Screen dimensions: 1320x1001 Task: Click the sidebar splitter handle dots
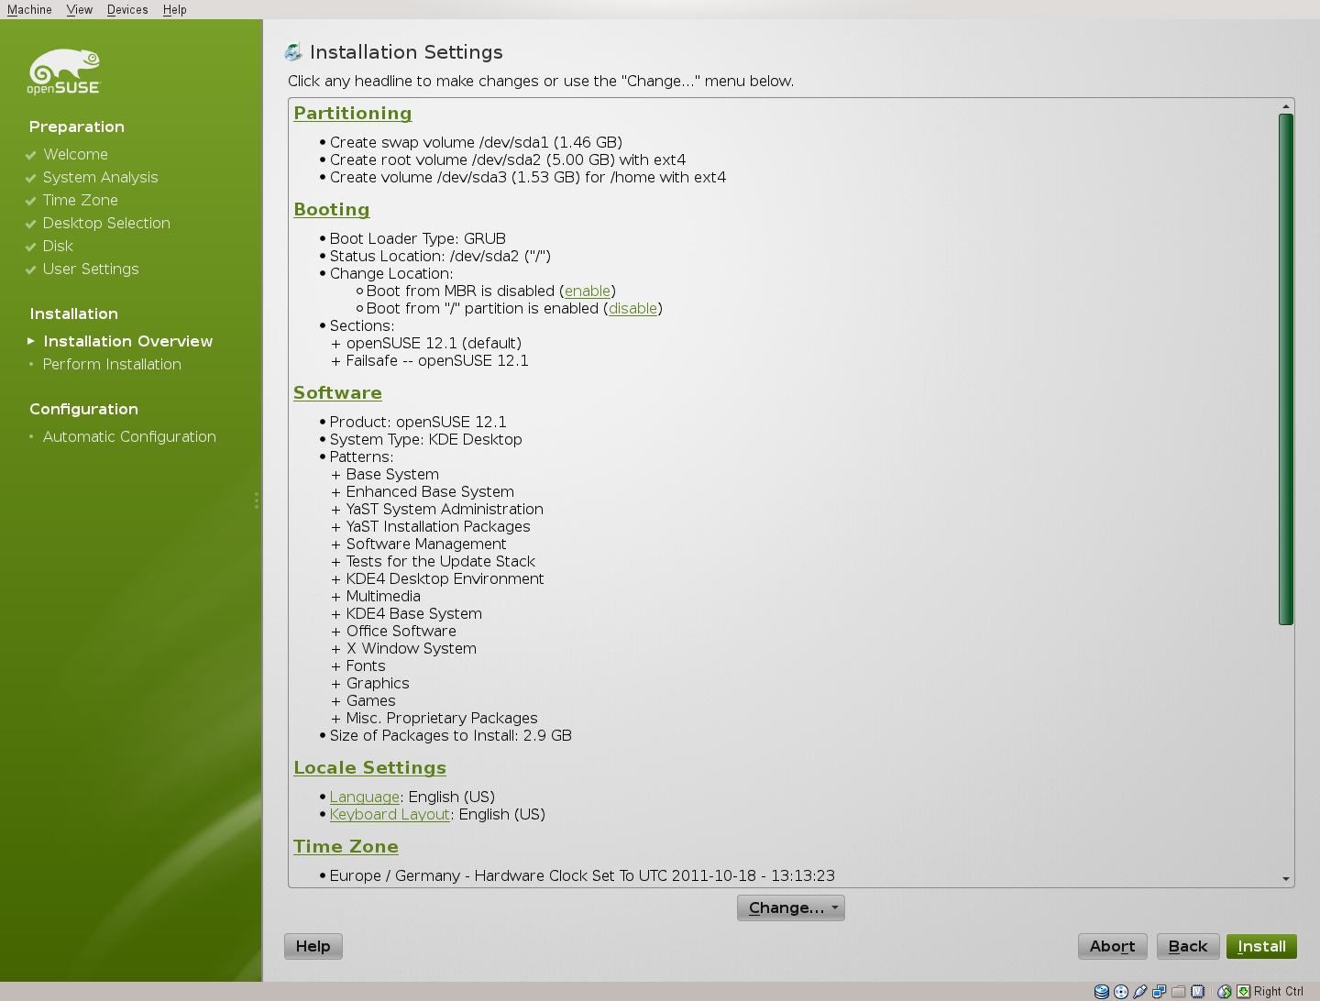point(257,500)
